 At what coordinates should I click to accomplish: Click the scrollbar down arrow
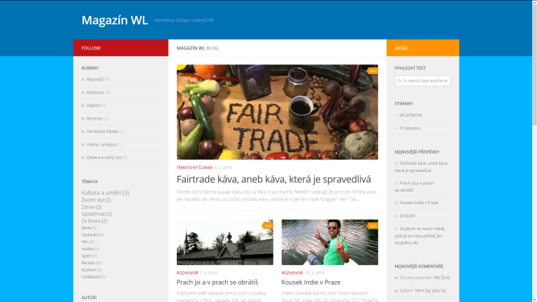point(534,300)
